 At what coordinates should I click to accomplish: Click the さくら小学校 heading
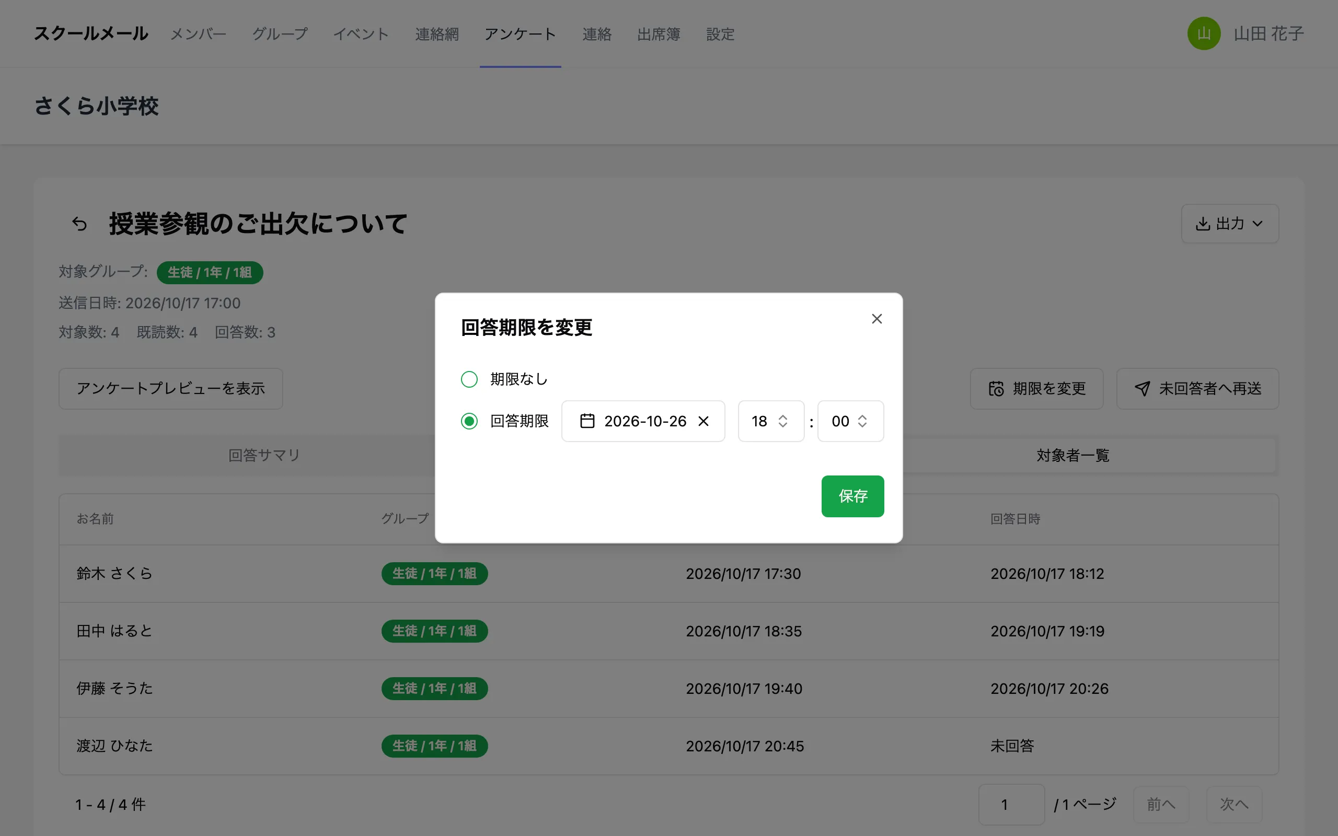pos(96,106)
